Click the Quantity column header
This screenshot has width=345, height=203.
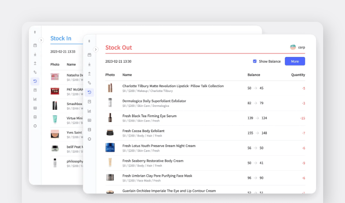[x=298, y=75]
